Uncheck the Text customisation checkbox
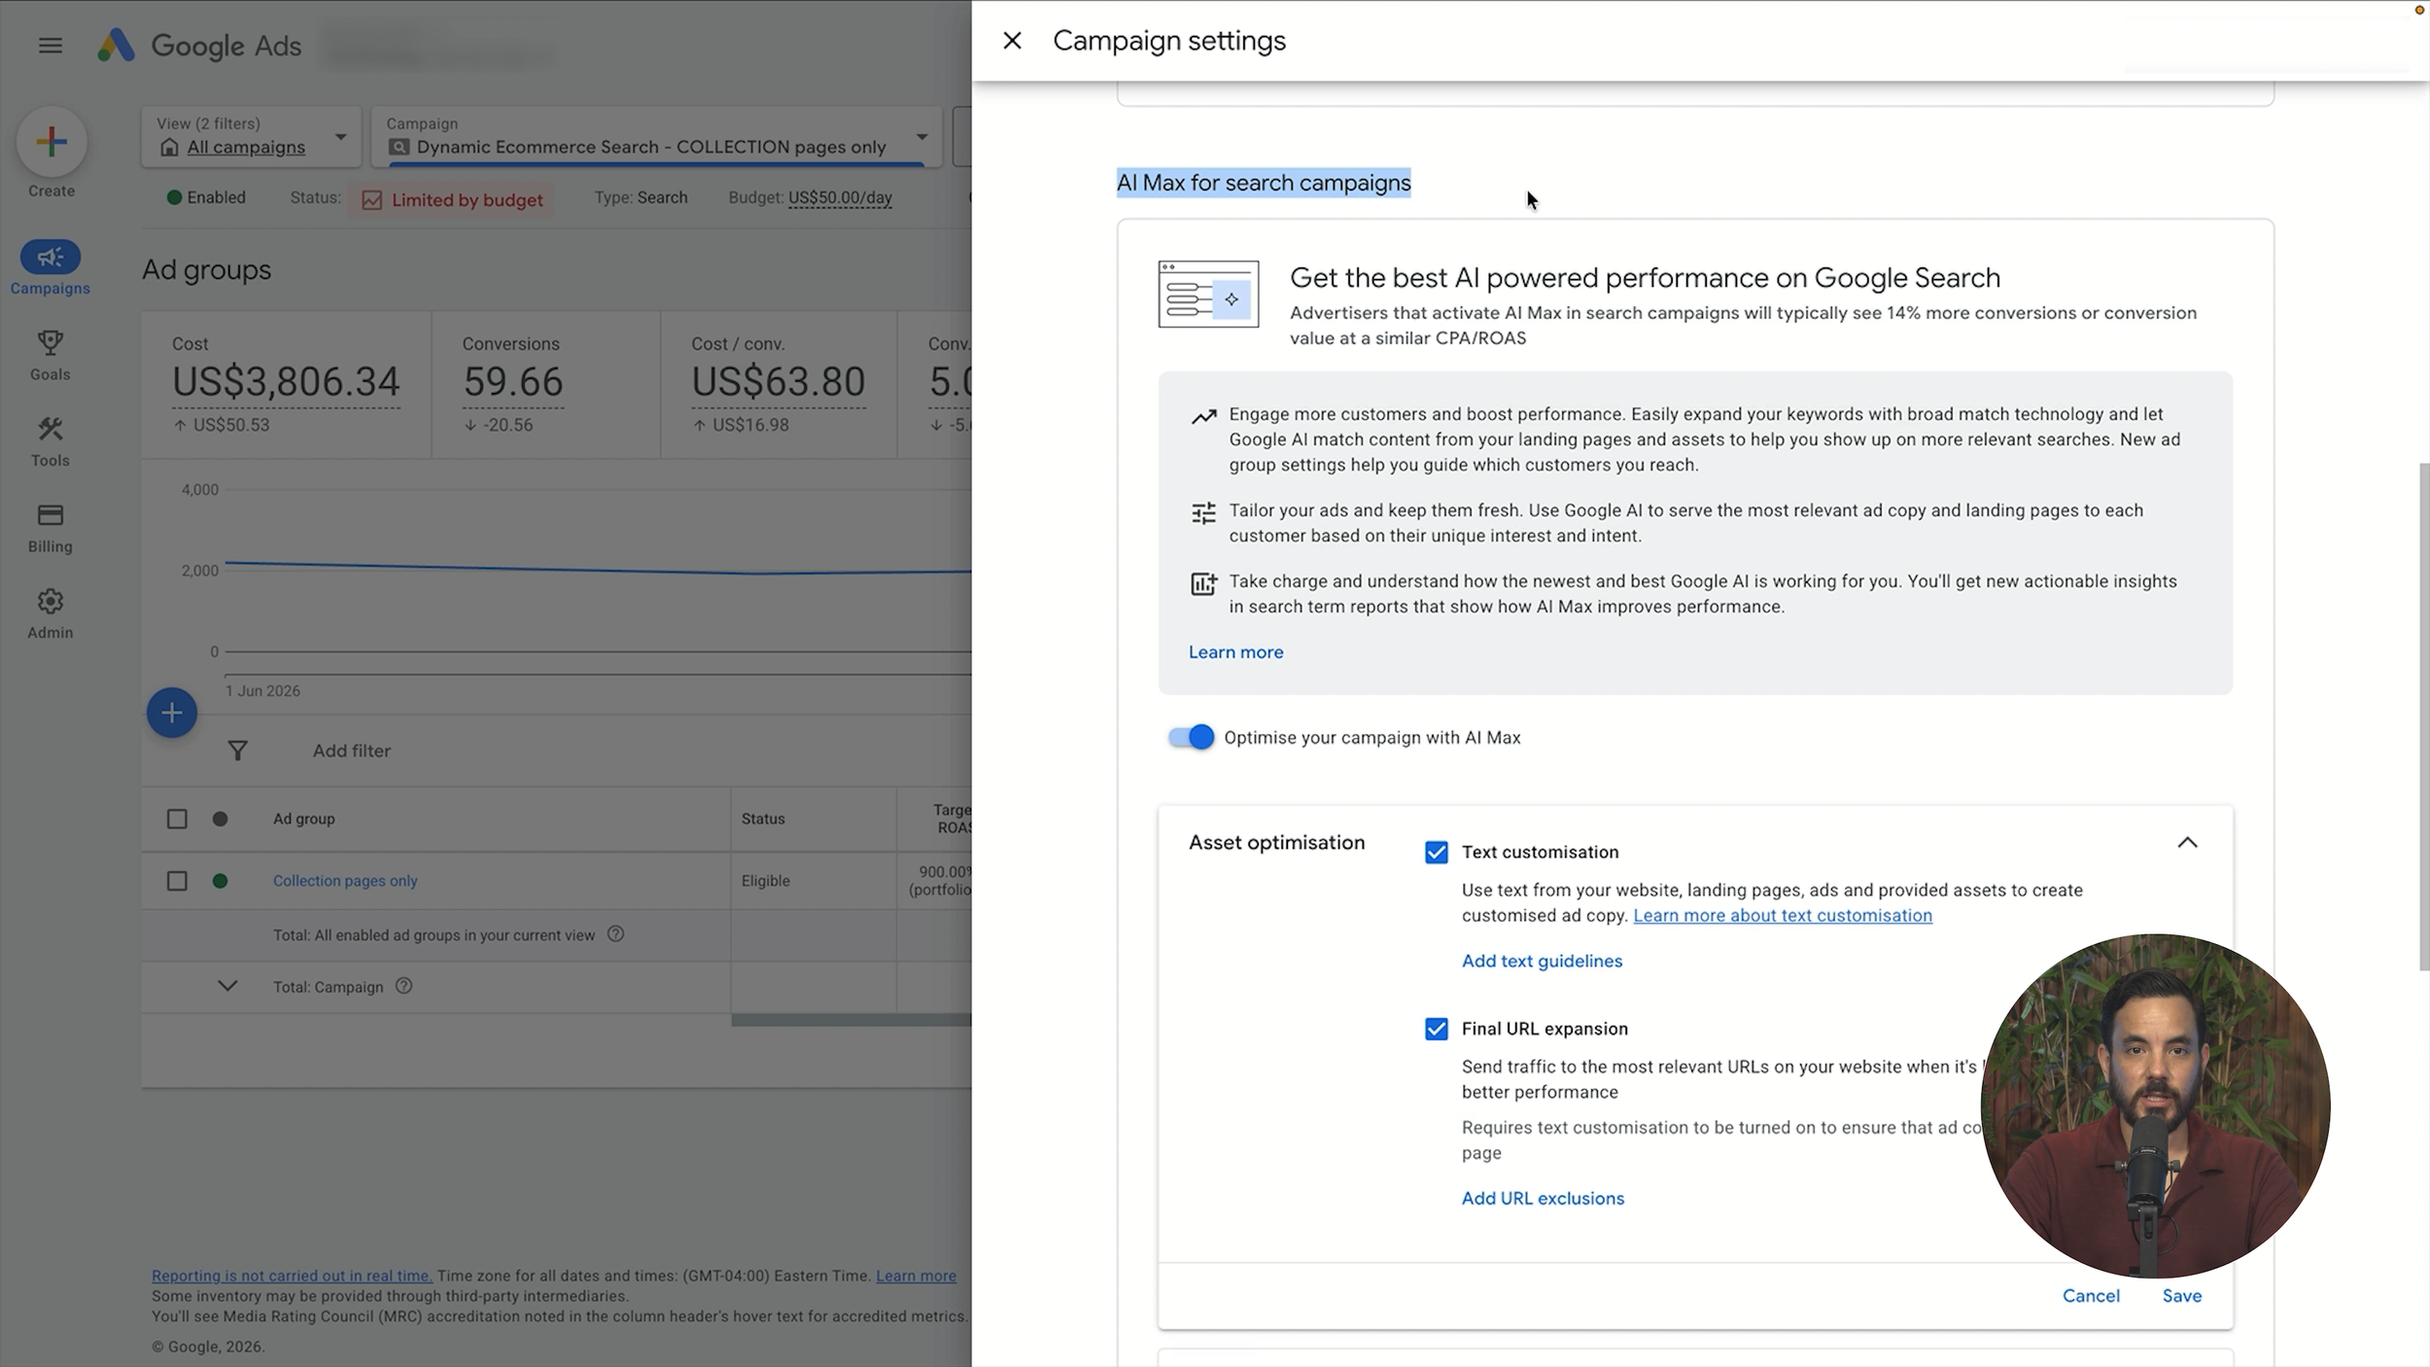The height and width of the screenshot is (1367, 2430). click(1437, 853)
